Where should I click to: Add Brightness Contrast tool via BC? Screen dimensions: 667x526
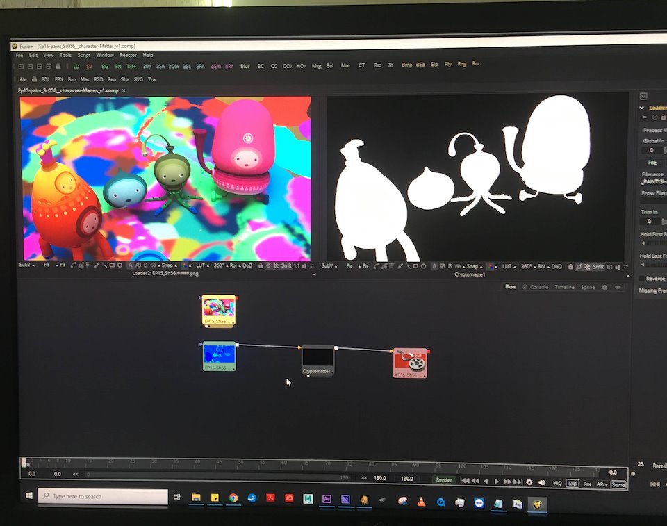pos(261,66)
